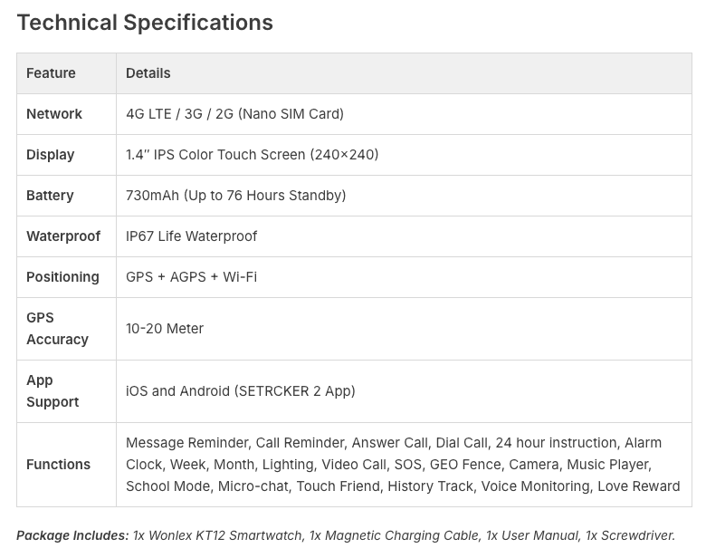Select the Functions row label
This screenshot has height=558, width=706.
[x=58, y=465]
